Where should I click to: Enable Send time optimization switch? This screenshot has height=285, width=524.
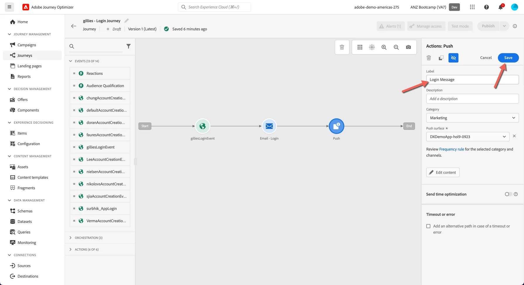coord(508,194)
